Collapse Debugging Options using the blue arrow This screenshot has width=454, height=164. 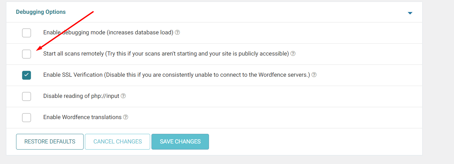click(410, 13)
